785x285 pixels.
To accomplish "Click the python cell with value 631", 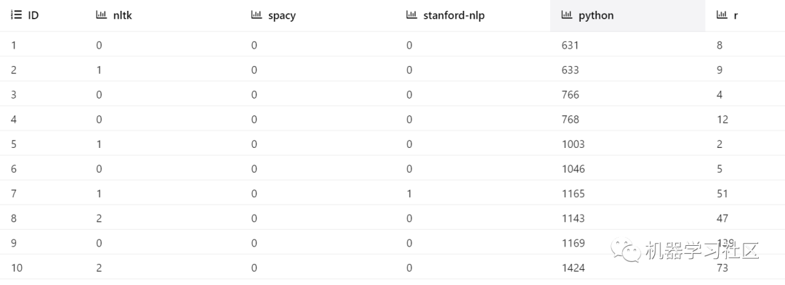I will coord(570,46).
